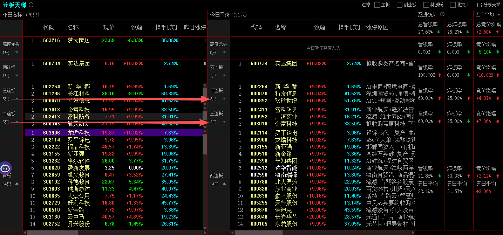The image size is (503, 235).
Task: Select the 金迪克 row
Action: tap(323, 210)
